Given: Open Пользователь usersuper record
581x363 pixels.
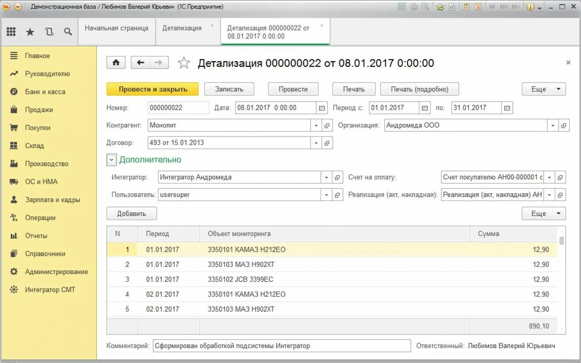Looking at the screenshot, I should click(338, 195).
